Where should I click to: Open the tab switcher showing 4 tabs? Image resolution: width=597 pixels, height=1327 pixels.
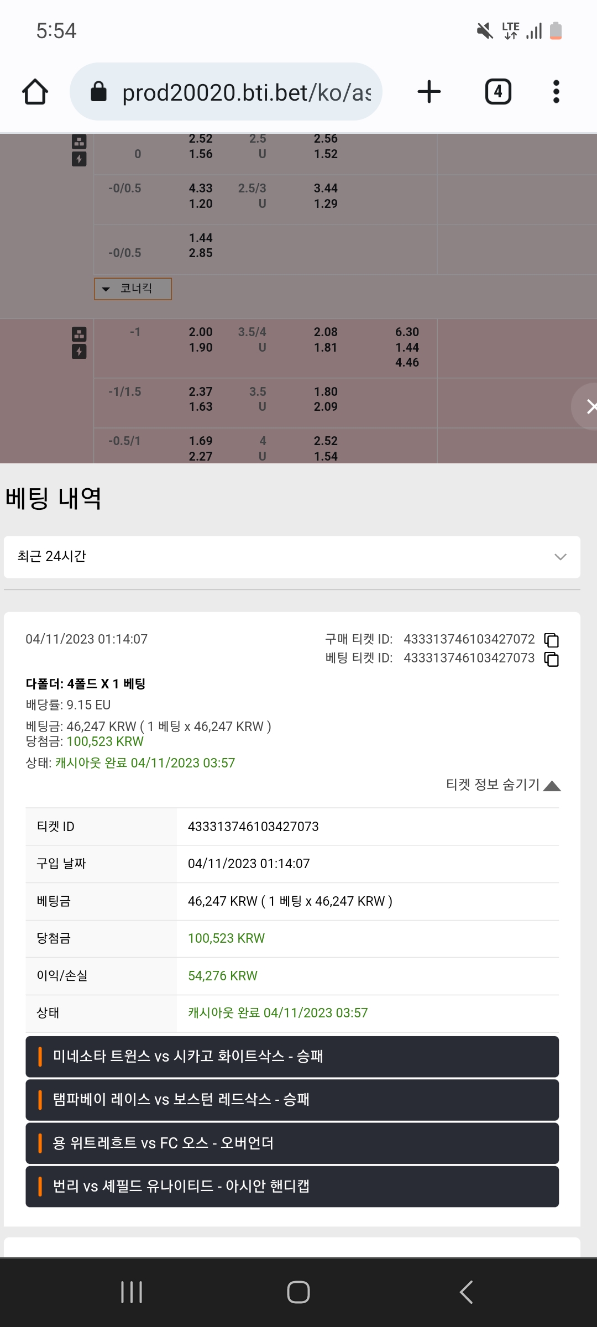coord(498,92)
